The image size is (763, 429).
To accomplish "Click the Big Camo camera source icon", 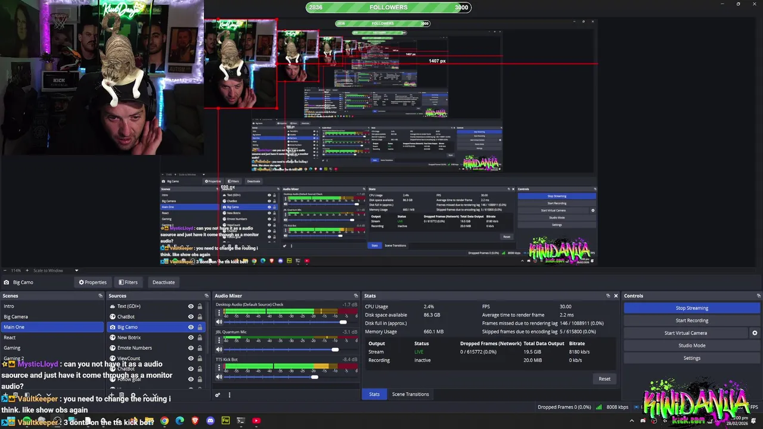I will 112,327.
